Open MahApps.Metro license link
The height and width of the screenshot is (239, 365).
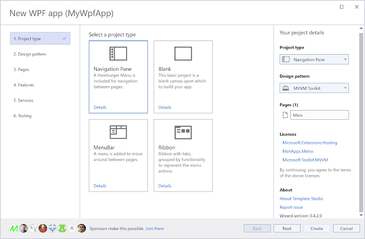pyautogui.click(x=298, y=151)
